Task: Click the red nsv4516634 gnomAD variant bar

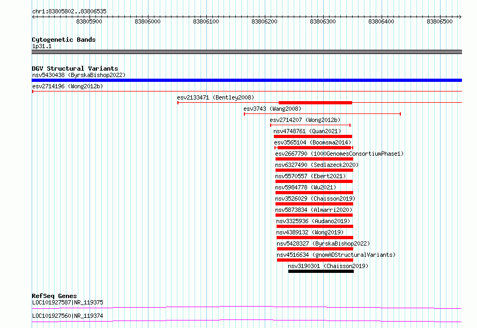Action: [315, 260]
